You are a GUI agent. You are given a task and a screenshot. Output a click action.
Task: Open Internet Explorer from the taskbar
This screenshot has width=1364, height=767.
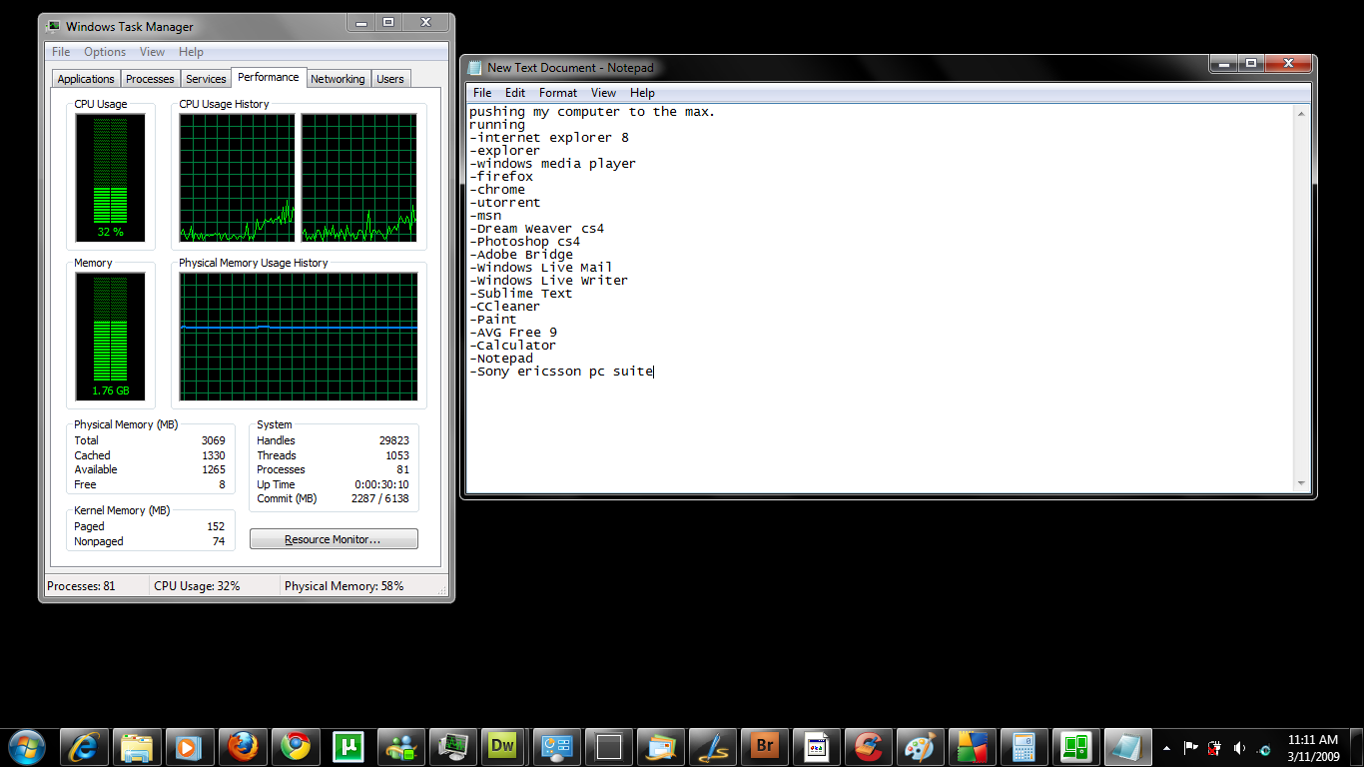pyautogui.click(x=84, y=746)
